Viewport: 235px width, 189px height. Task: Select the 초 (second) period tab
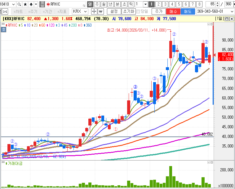pyautogui.click(x=124, y=4)
